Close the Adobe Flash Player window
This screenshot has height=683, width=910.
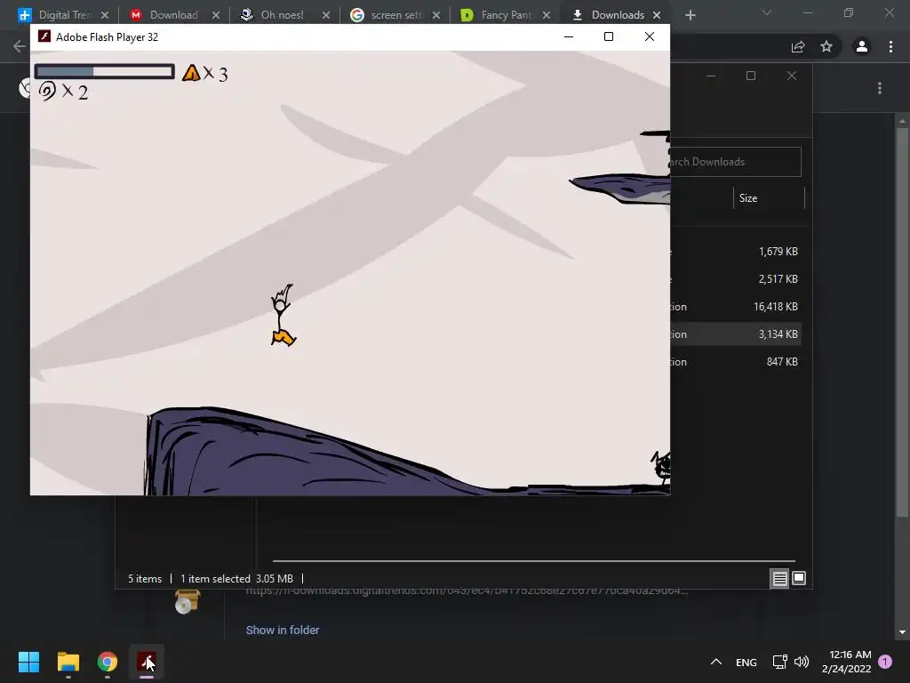tap(650, 36)
